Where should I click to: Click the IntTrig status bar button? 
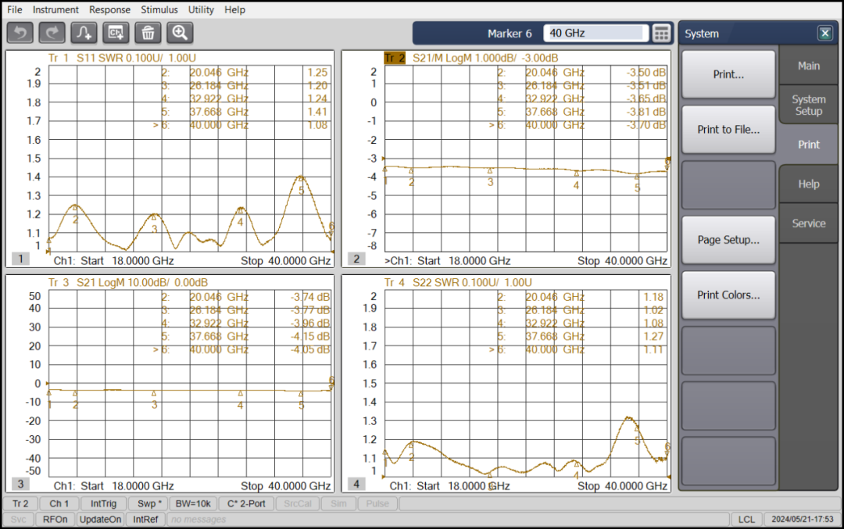(x=103, y=504)
